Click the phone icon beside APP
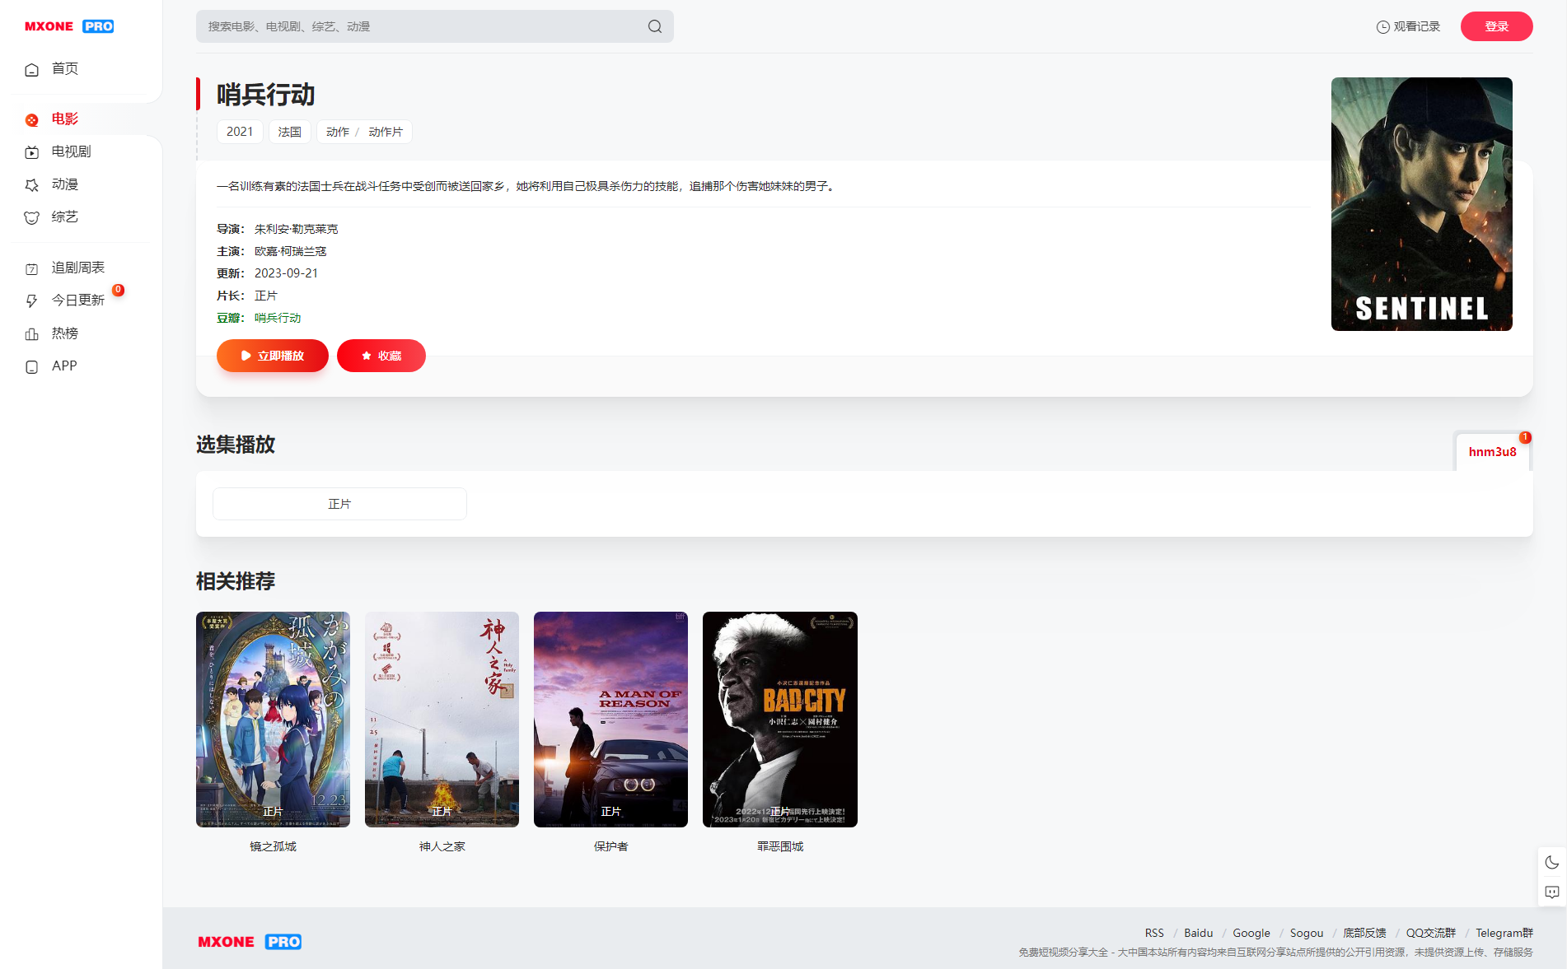This screenshot has width=1567, height=969. pyautogui.click(x=31, y=367)
